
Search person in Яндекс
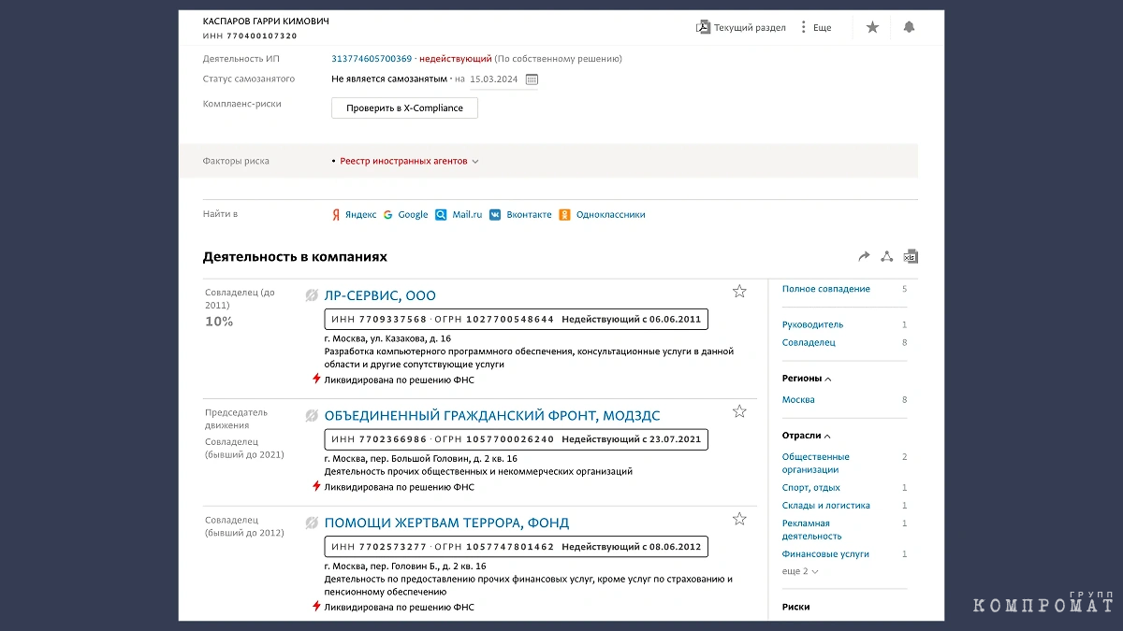pyautogui.click(x=360, y=215)
